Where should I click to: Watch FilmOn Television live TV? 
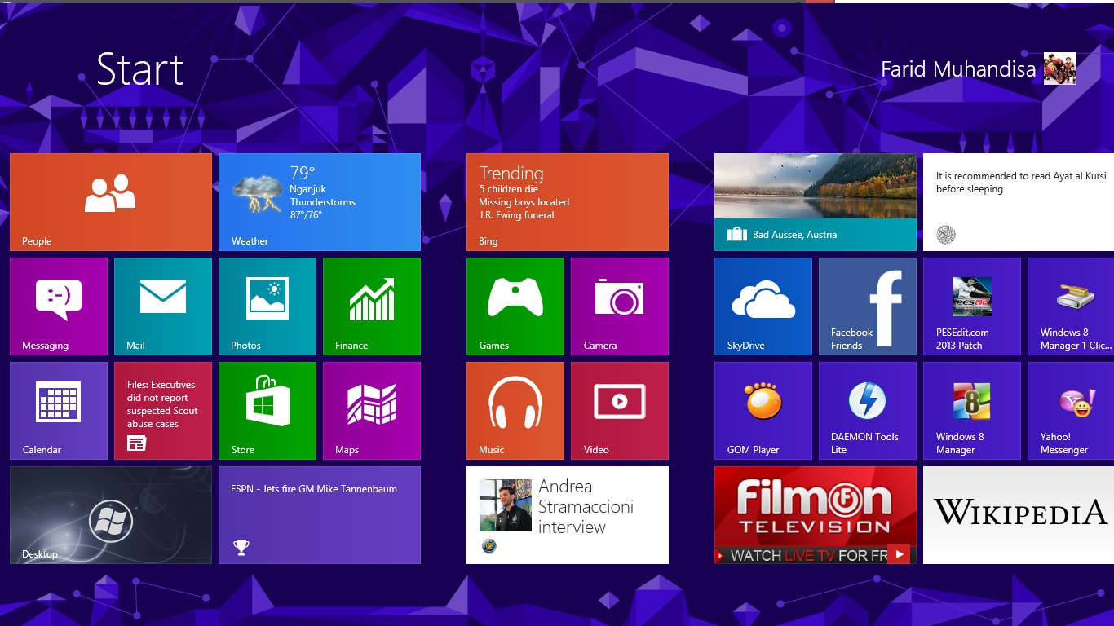(x=815, y=514)
